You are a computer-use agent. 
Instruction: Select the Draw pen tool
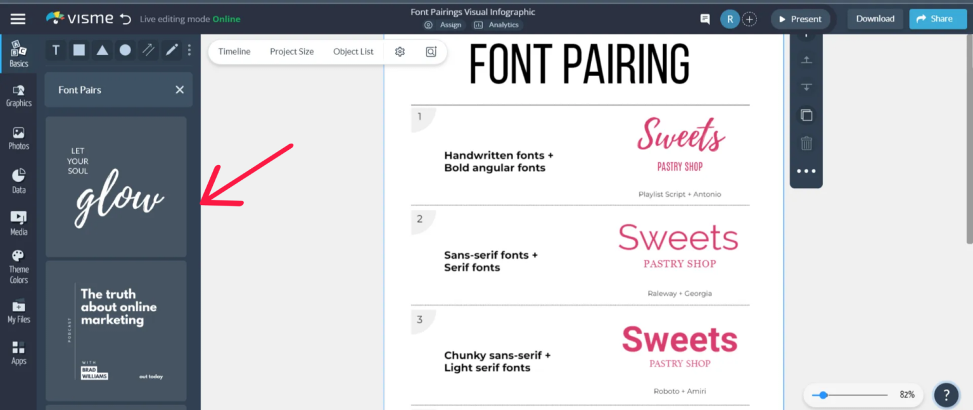click(171, 50)
